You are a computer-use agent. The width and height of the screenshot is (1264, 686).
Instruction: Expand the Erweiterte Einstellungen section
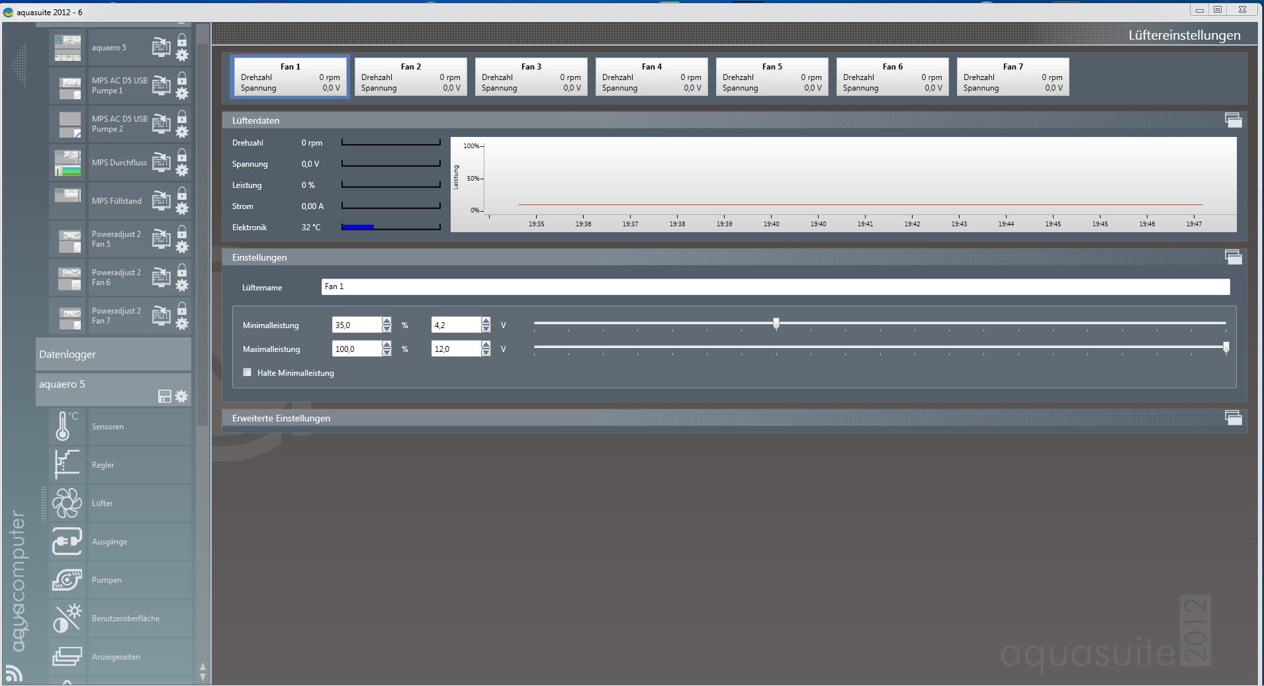[x=1233, y=418]
